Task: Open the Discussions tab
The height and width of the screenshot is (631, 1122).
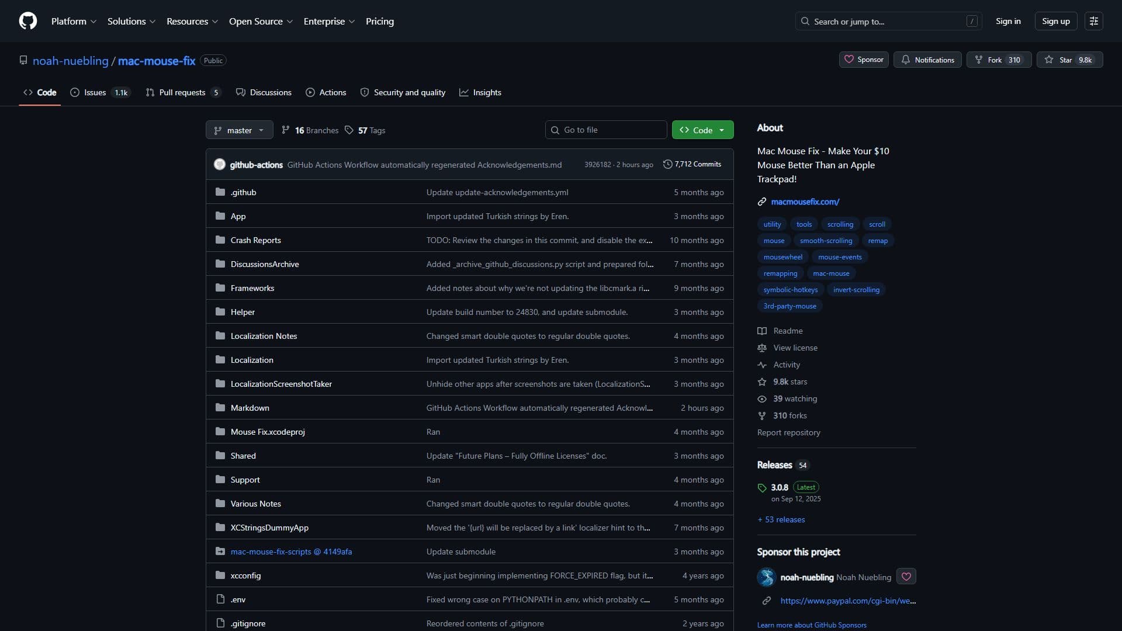Action: [264, 92]
